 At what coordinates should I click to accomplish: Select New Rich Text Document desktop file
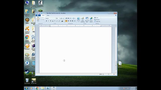[x=120, y=64]
